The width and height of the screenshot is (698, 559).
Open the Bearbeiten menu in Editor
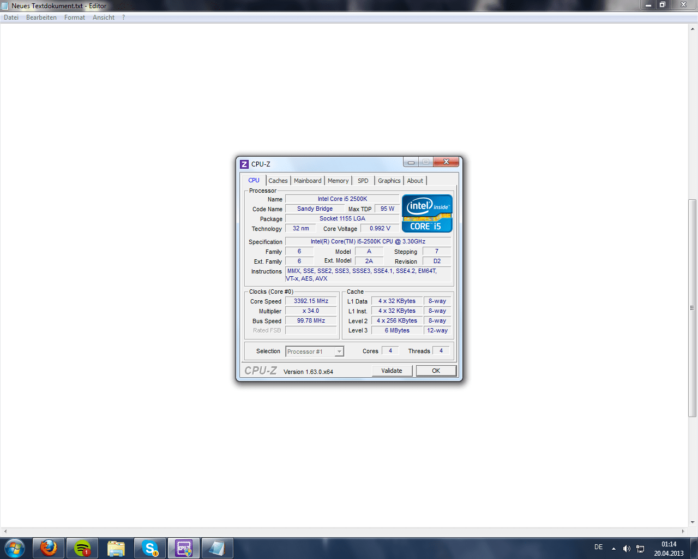point(41,17)
